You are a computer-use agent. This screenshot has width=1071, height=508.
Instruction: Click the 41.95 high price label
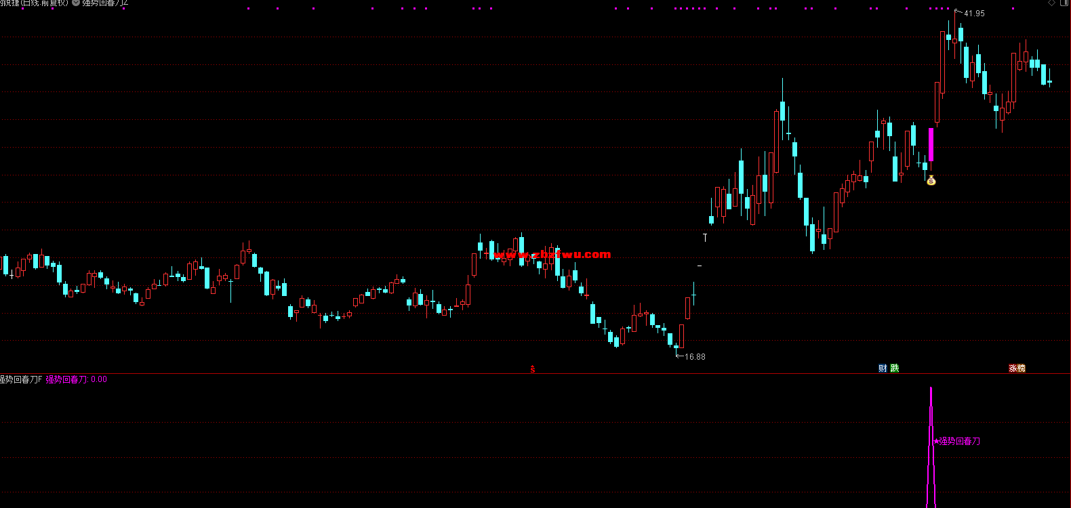(x=974, y=14)
